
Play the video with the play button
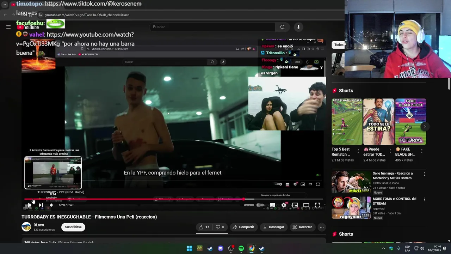[x=30, y=205]
